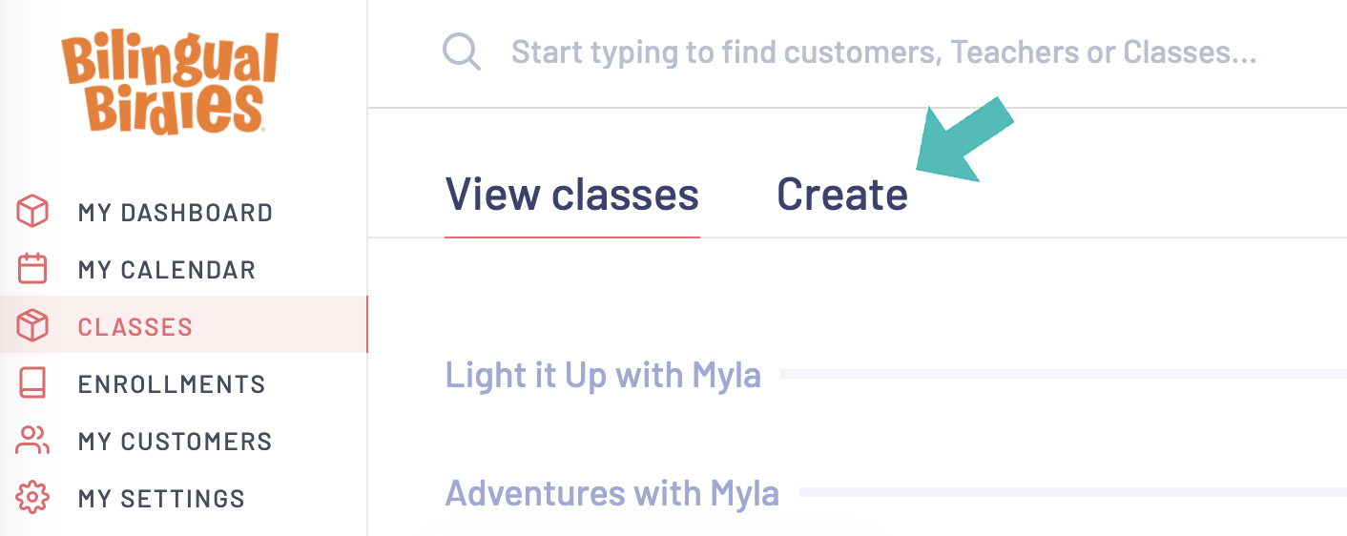This screenshot has height=536, width=1347.
Task: Open MY DASHBOARD in sidebar
Action: [x=176, y=213]
